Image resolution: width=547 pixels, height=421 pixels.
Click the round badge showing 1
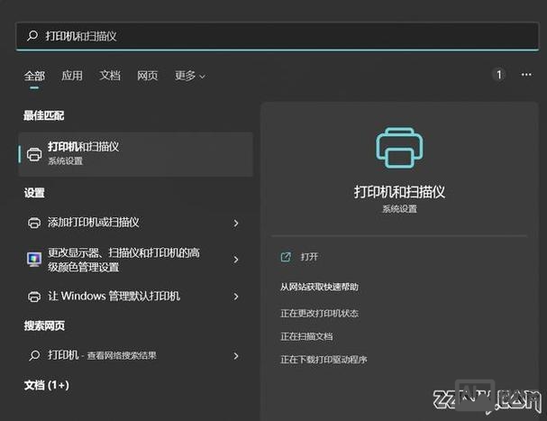pyautogui.click(x=499, y=75)
